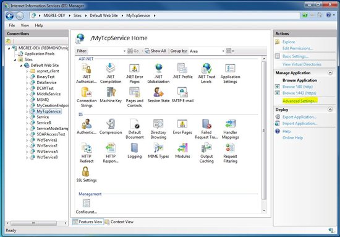Browse application on *:443 (https)
Image resolution: width=340 pixels, height=237 pixels.
(299, 93)
